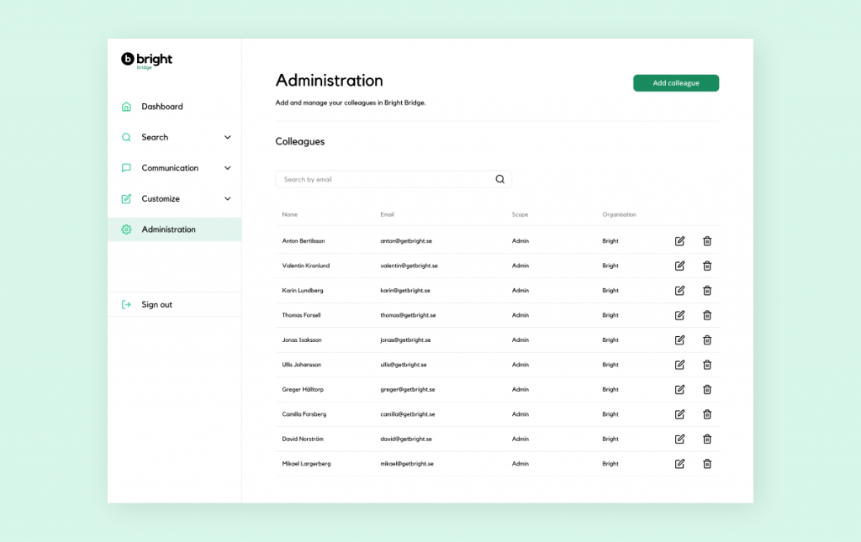The height and width of the screenshot is (542, 861).
Task: Remove Ullis Johansson with trash icon
Action: [707, 365]
